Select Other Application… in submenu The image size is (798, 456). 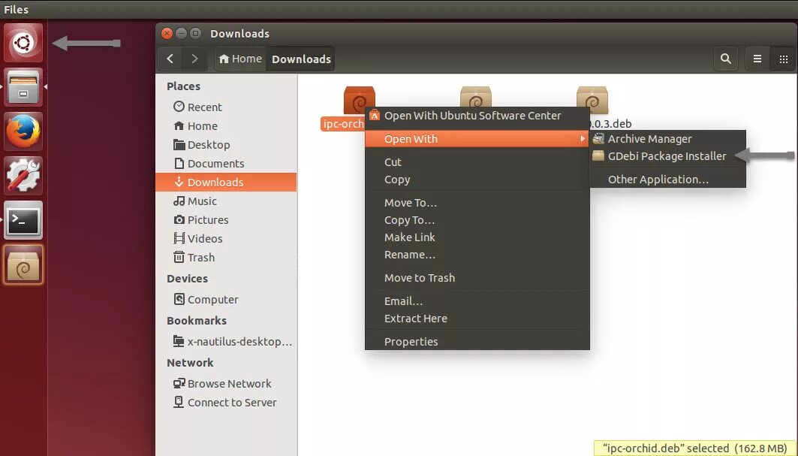667,180
